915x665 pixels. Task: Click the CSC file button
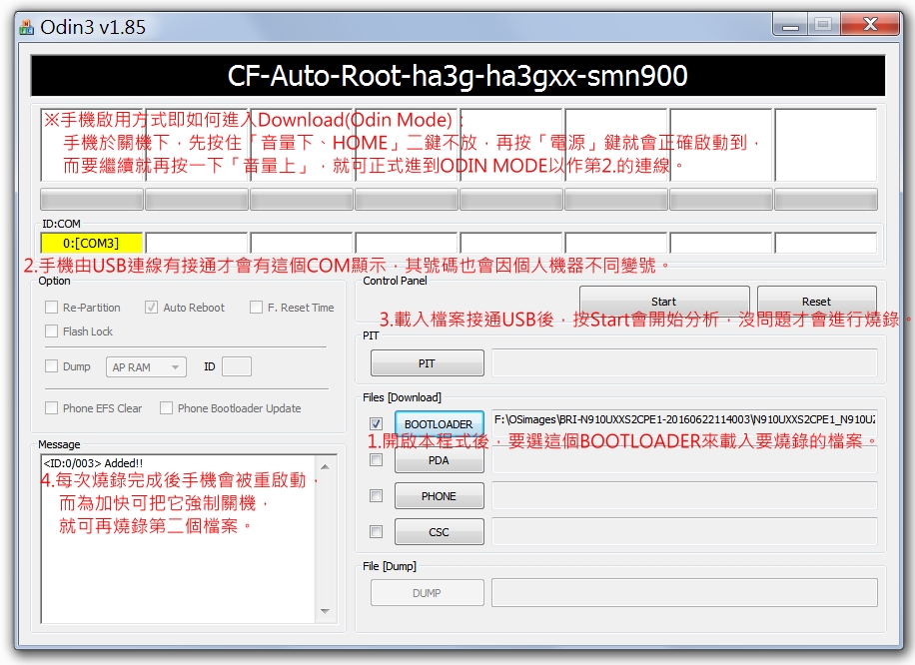(439, 532)
